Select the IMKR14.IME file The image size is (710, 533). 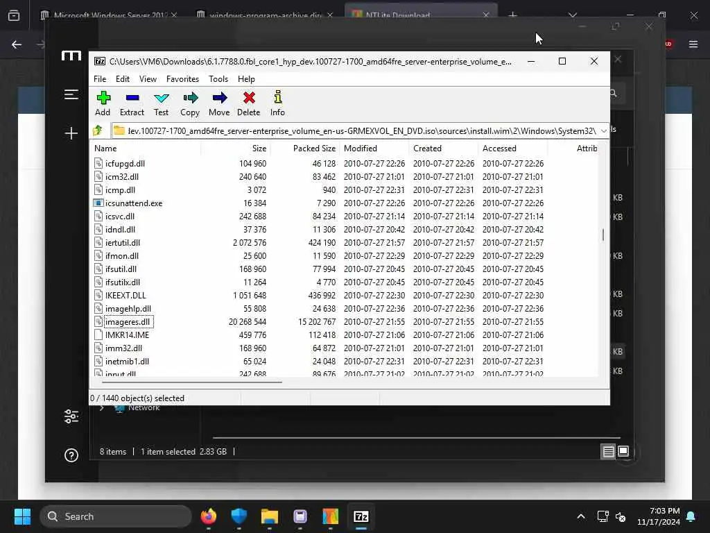point(128,335)
